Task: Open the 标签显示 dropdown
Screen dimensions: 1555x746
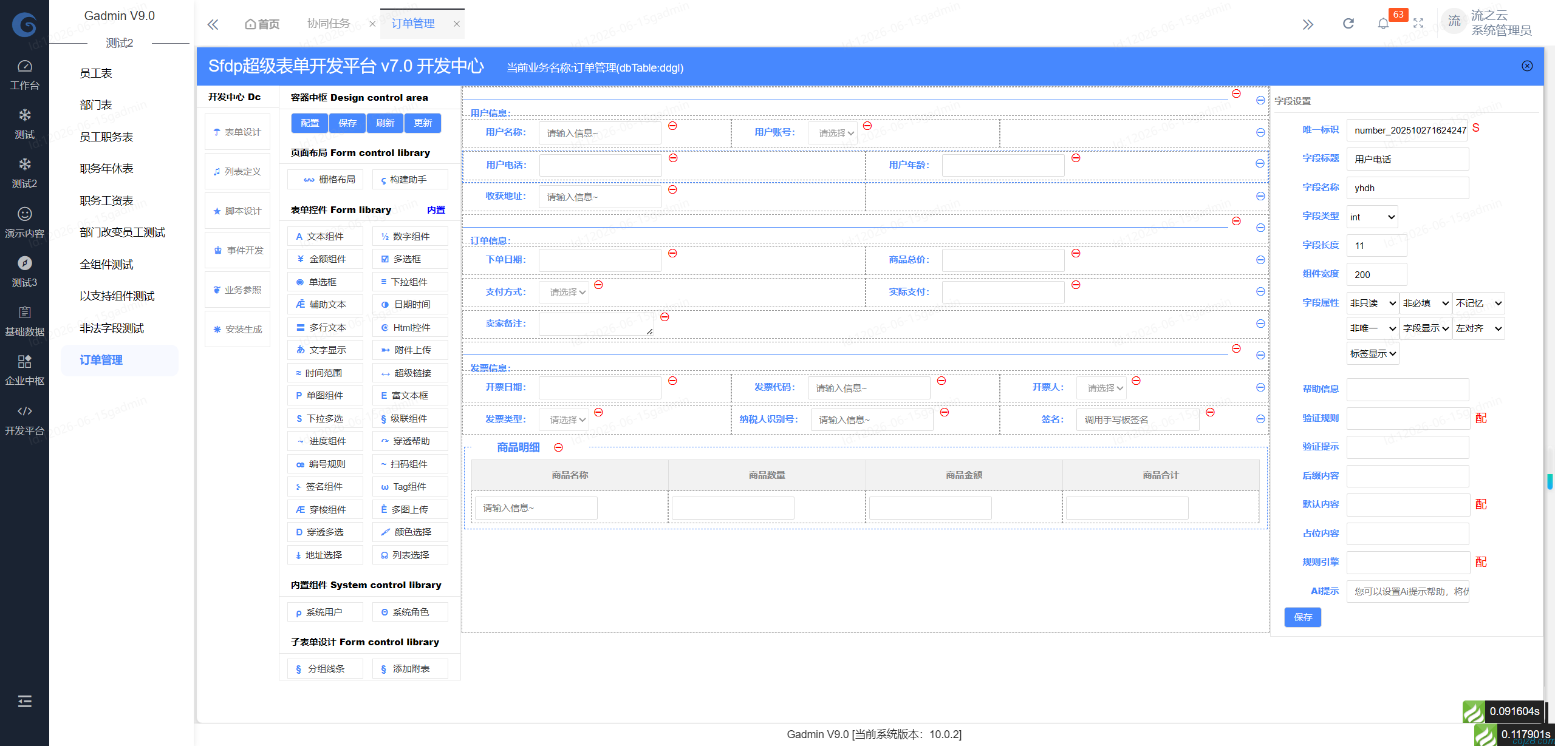Action: 1373,354
